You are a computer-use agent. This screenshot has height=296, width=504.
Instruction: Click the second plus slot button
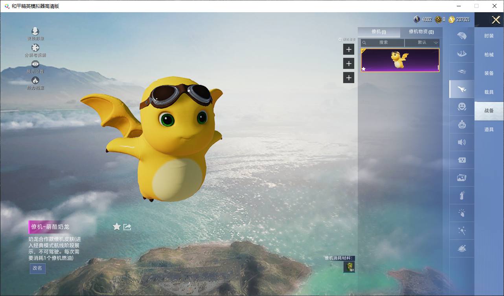coord(349,63)
